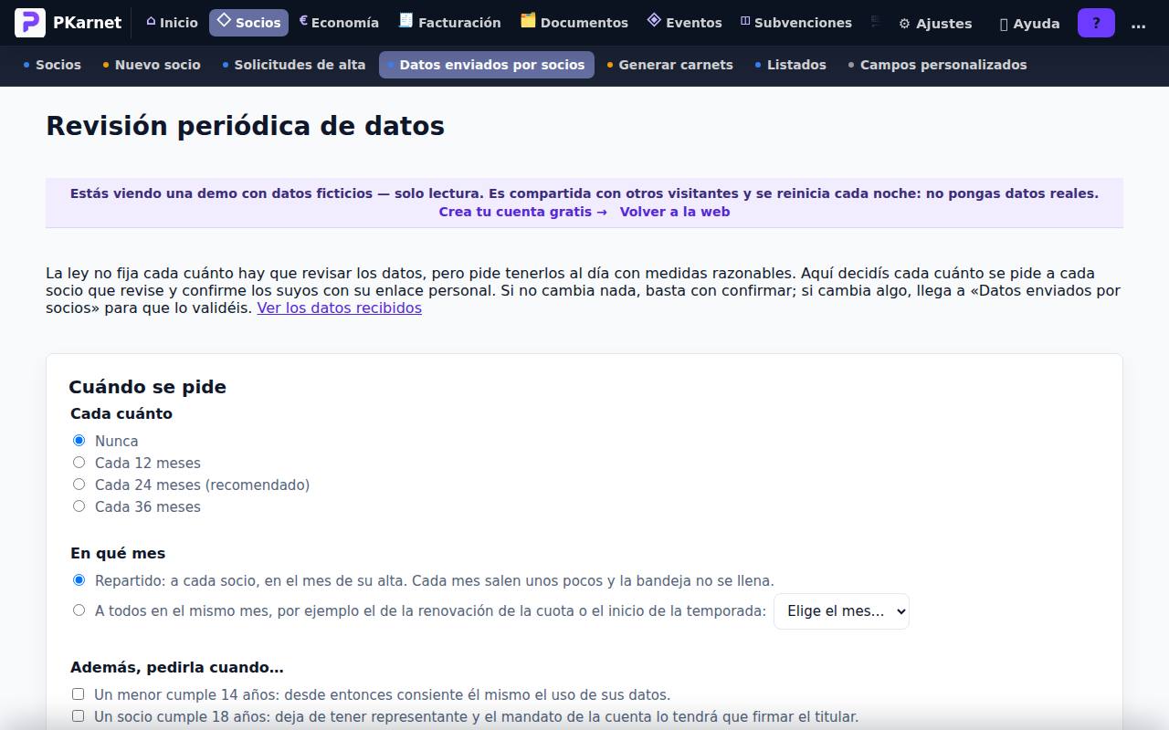Click the Además, pedirla cuando… label
Viewport: 1169px width, 730px height.
[177, 667]
